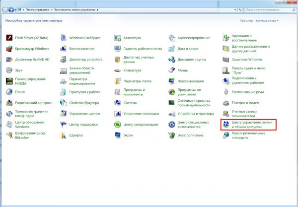The height and width of the screenshot is (207, 298).
Task: Click the Windows CardSpace icon
Action: coord(63,38)
